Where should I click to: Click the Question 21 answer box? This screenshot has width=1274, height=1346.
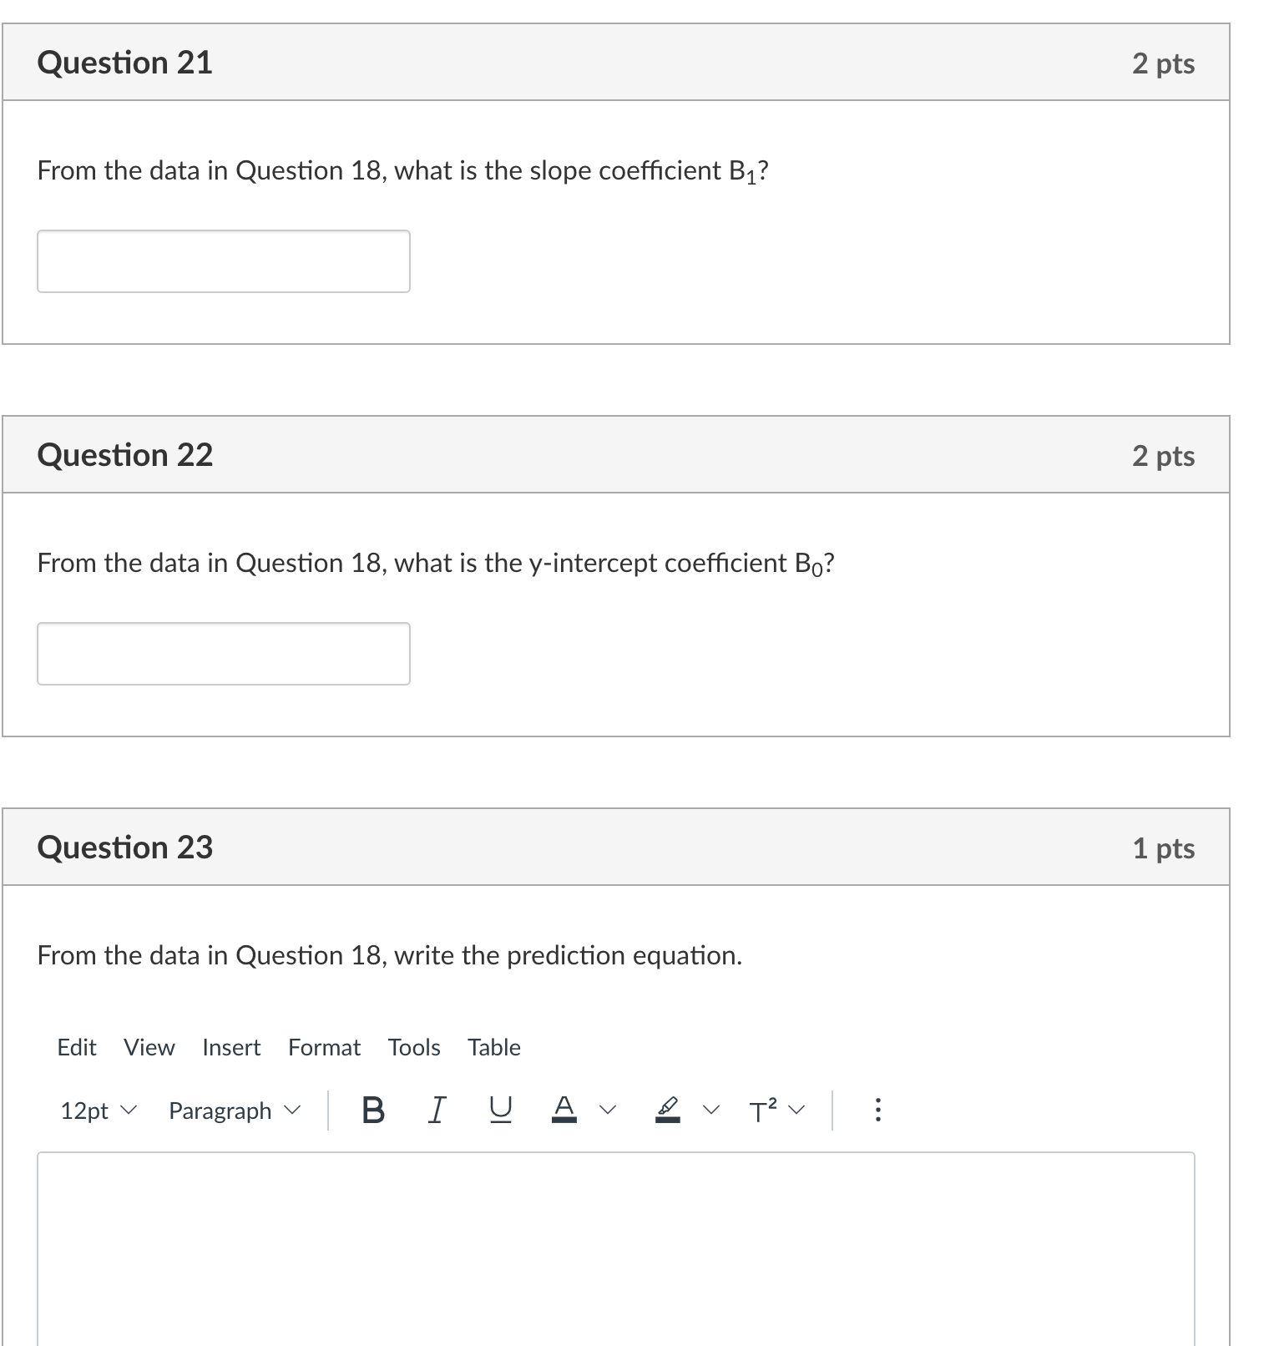tap(223, 261)
